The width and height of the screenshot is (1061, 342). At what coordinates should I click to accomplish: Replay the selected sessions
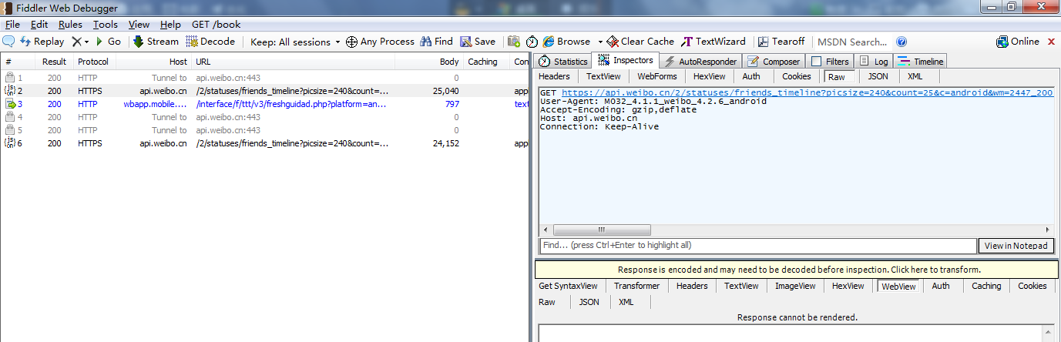click(42, 42)
